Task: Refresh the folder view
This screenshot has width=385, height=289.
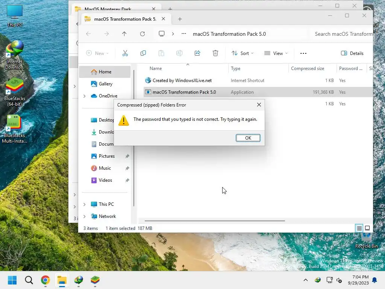Action: [142, 34]
